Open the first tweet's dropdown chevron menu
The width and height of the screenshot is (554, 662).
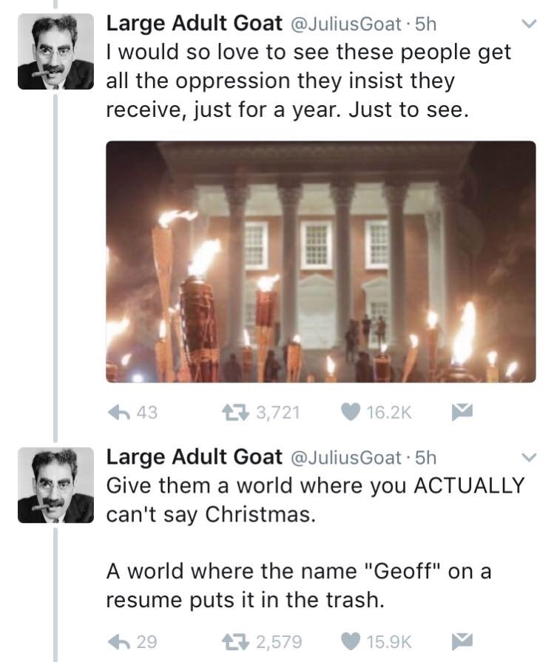point(529,24)
